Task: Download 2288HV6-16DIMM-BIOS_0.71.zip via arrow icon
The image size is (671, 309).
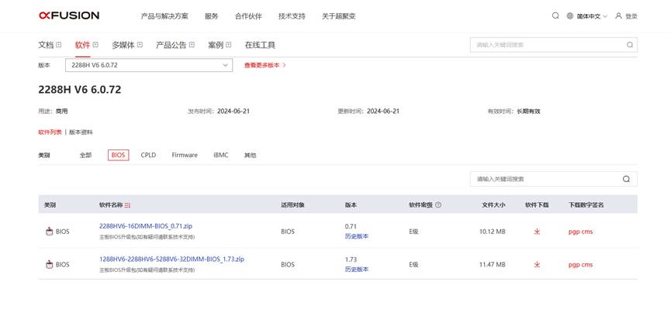Action: (x=537, y=232)
